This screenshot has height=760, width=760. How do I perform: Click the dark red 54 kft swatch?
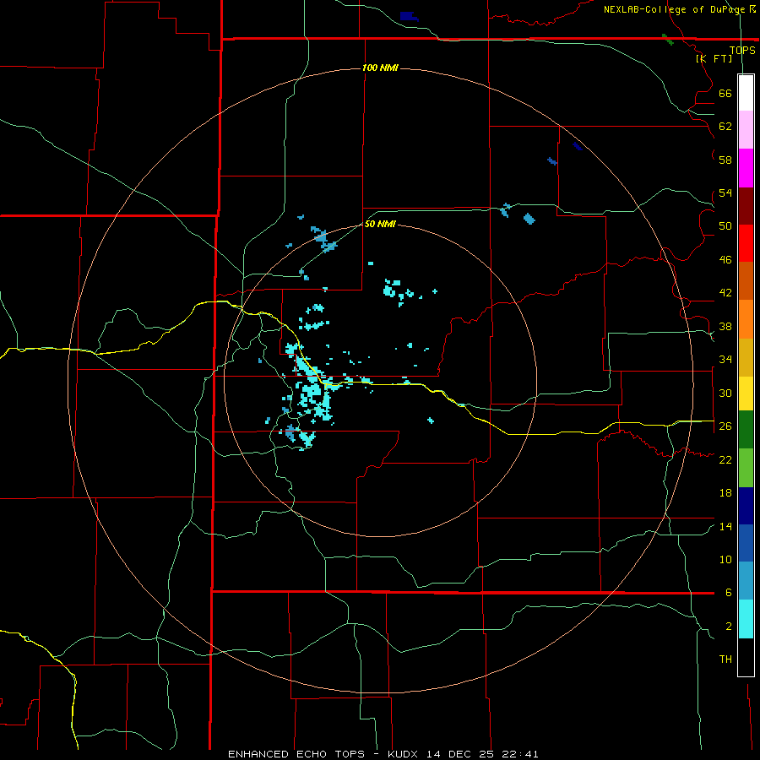tap(746, 206)
